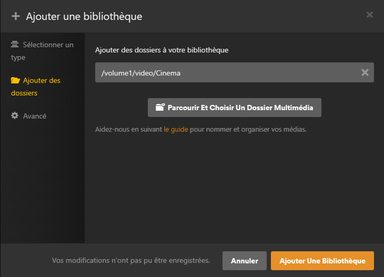Screen dimensions: 384x277
Task: Click the /volume1/video/Cinema path field
Action: coord(235,72)
